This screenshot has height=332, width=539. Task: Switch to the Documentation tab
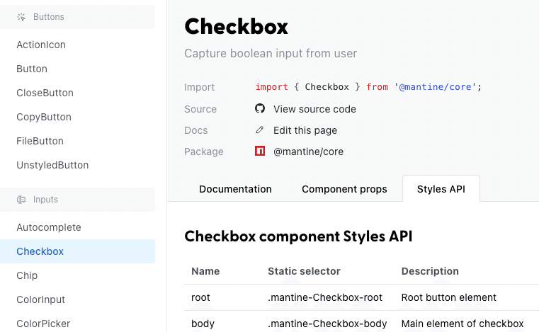pyautogui.click(x=235, y=189)
